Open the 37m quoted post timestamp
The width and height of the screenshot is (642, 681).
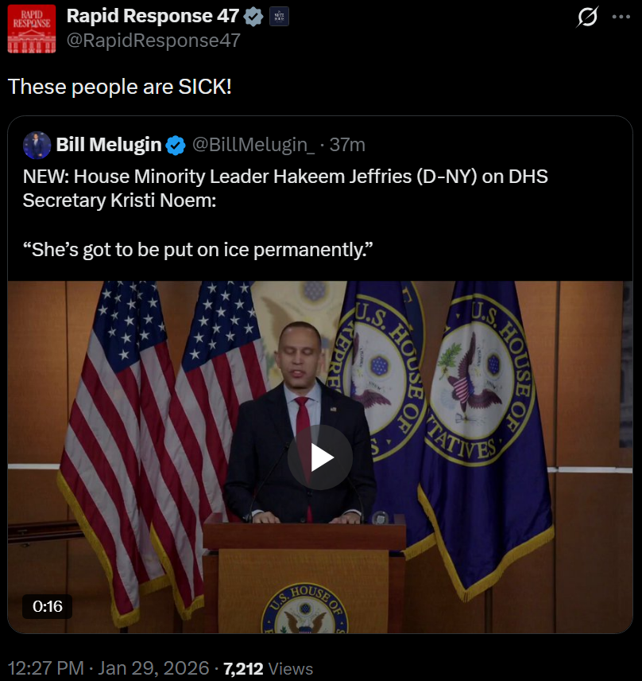347,145
